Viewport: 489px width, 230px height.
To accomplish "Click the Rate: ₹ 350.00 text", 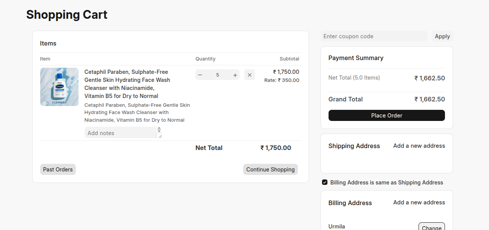I will click(x=282, y=80).
